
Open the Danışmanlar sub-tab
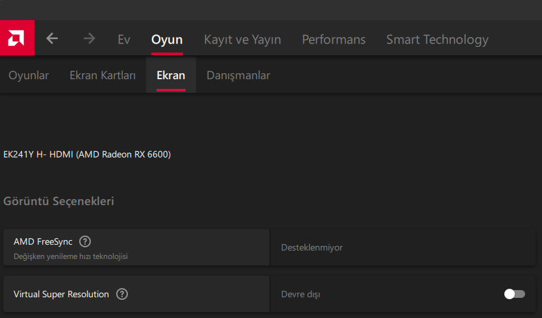(238, 75)
